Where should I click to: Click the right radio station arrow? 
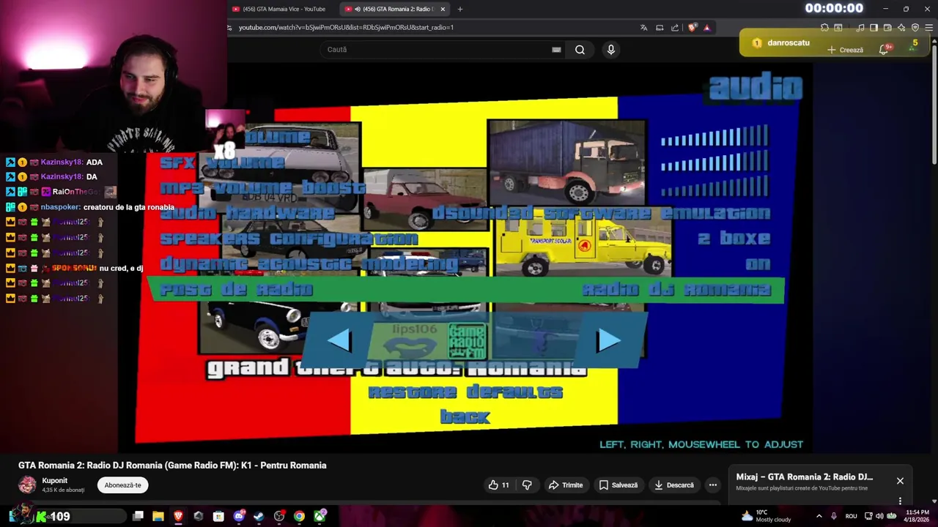[x=608, y=340]
